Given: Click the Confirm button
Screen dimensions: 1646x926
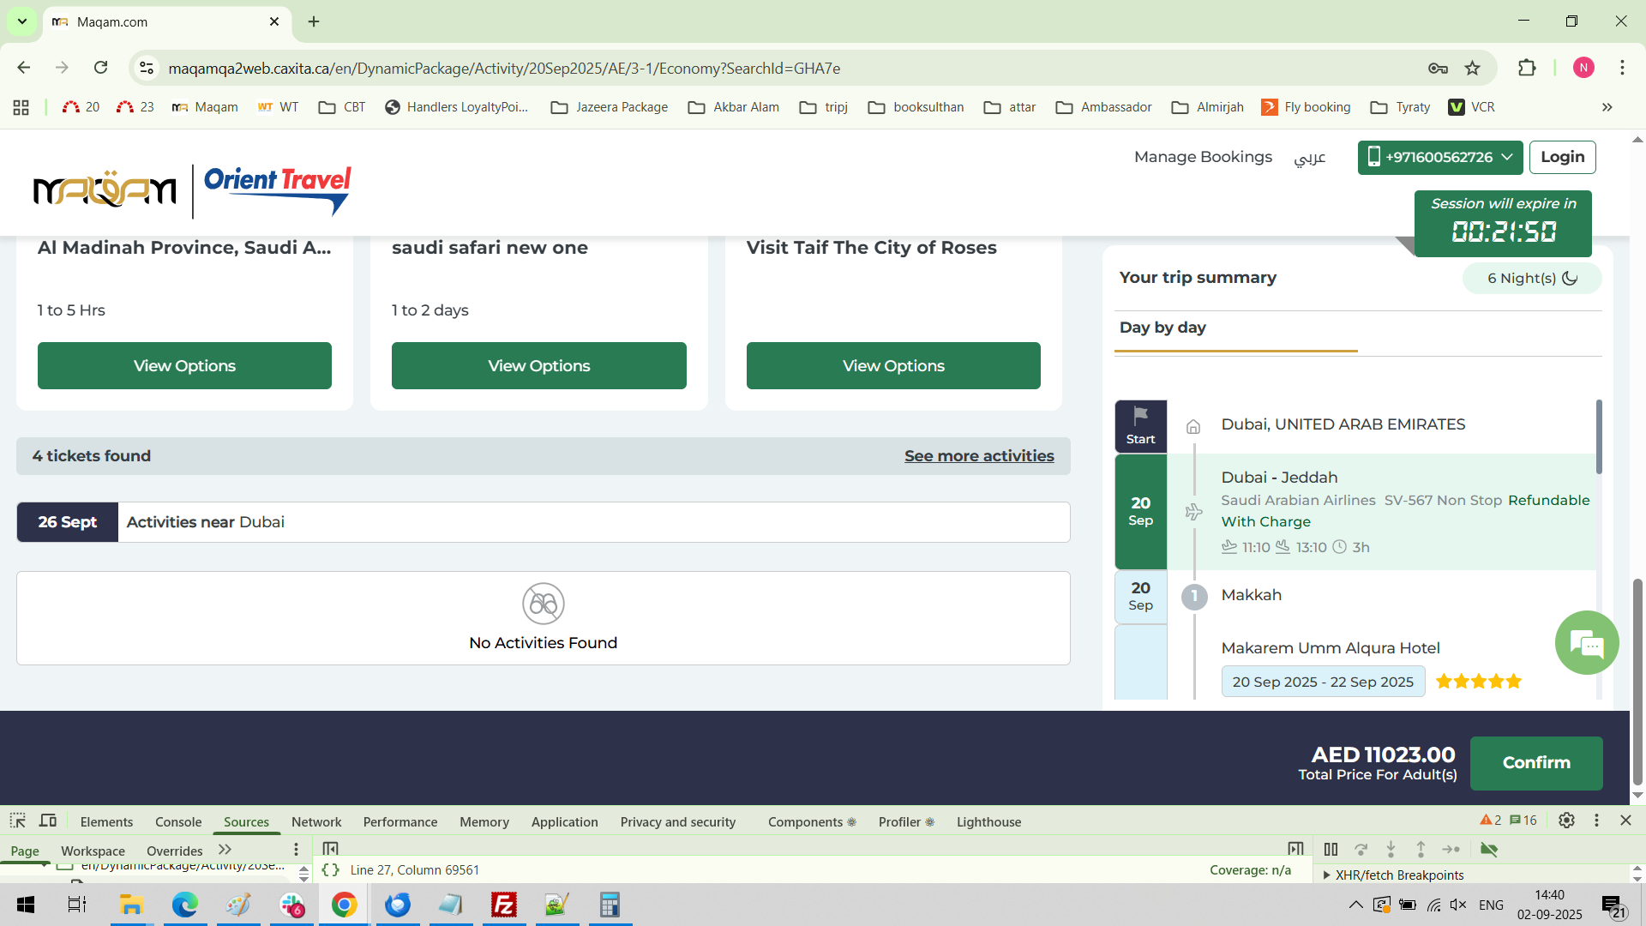Looking at the screenshot, I should coord(1535,762).
